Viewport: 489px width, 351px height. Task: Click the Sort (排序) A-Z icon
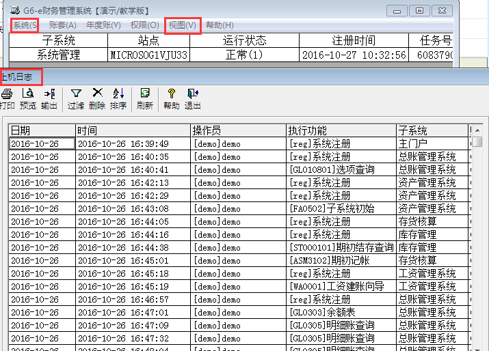tap(118, 99)
